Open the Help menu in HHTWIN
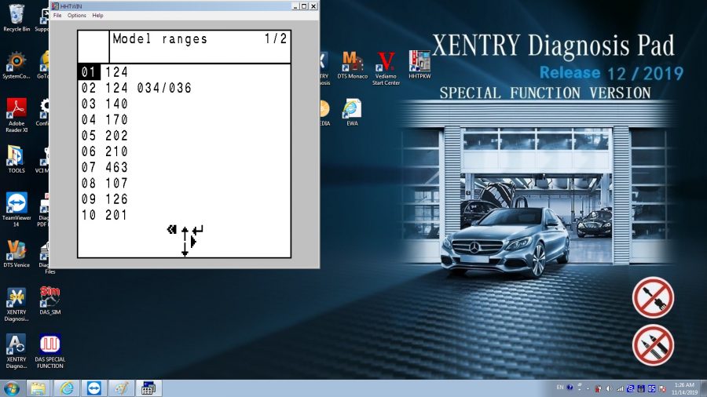Screen dimensions: 707x397 click(97, 16)
